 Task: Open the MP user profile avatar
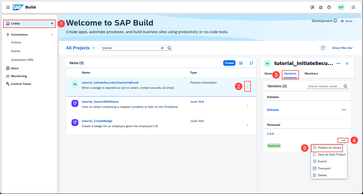click(341, 7)
